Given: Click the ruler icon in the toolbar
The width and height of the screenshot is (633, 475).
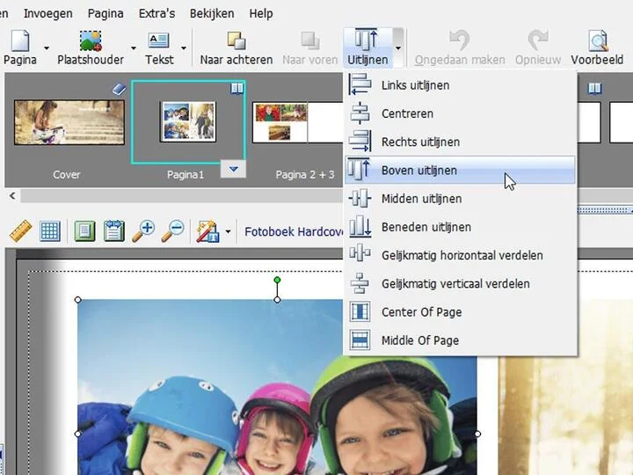Looking at the screenshot, I should (20, 231).
